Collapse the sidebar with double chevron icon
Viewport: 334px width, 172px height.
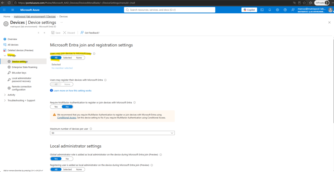coord(44,33)
